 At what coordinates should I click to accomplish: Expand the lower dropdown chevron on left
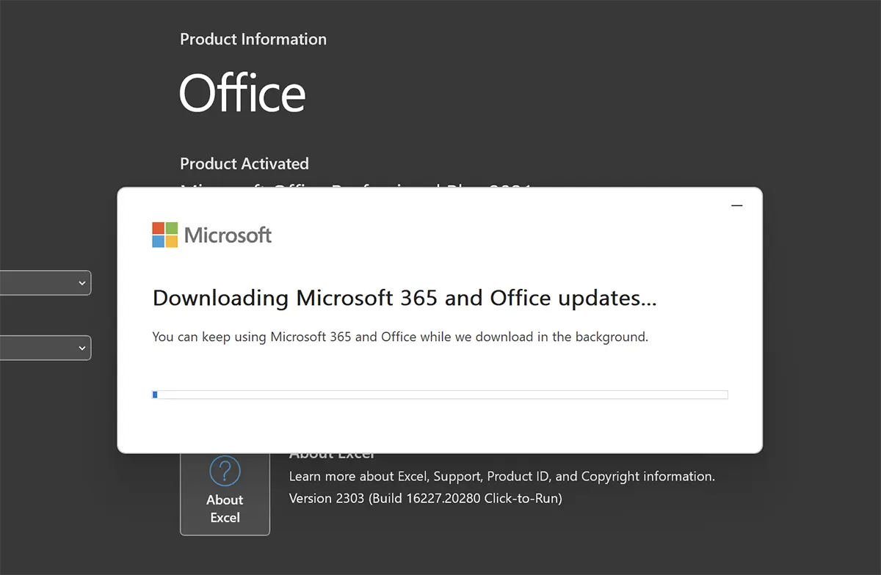(x=82, y=348)
